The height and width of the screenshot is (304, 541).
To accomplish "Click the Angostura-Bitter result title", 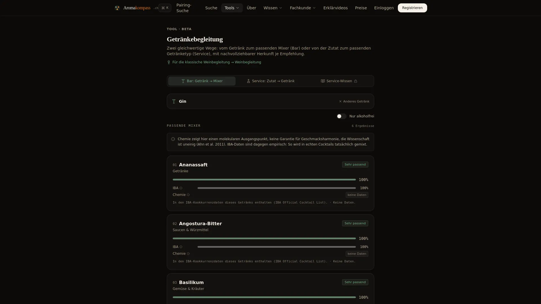I will click(200, 223).
